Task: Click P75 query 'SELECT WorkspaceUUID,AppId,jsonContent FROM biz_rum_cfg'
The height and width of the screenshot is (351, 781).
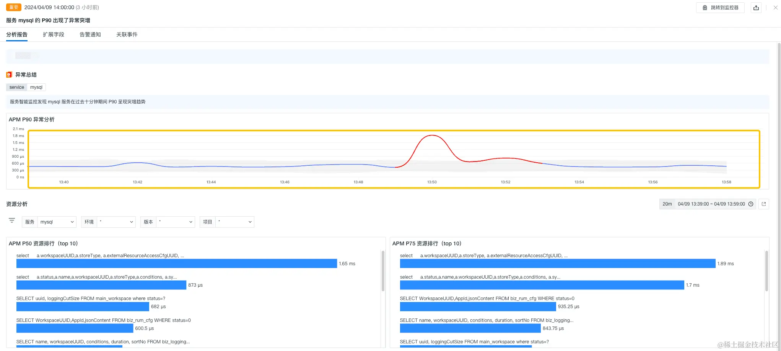Action: 487,299
